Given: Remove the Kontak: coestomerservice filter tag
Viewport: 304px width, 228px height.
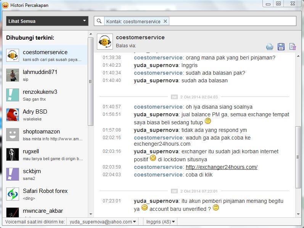Looking at the screenshot, I should [x=165, y=21].
